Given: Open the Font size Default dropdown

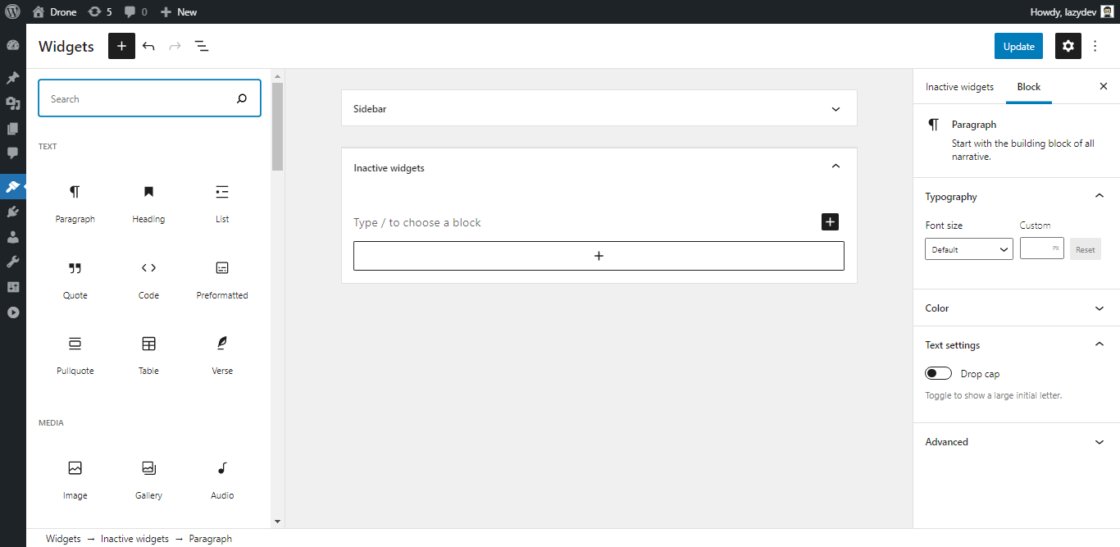Looking at the screenshot, I should click(968, 248).
